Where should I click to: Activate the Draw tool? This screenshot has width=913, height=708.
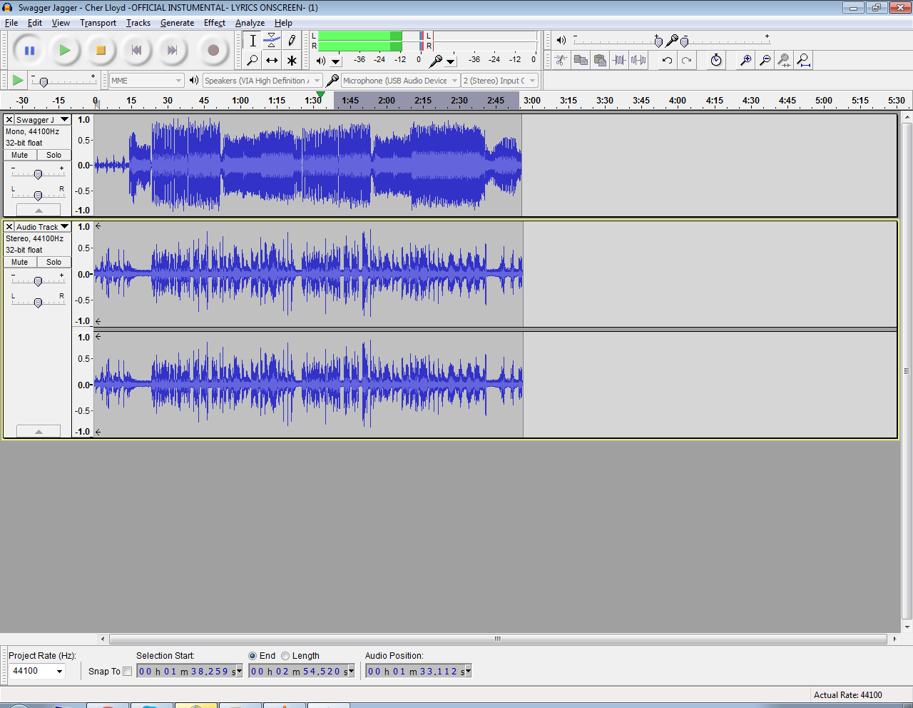291,41
